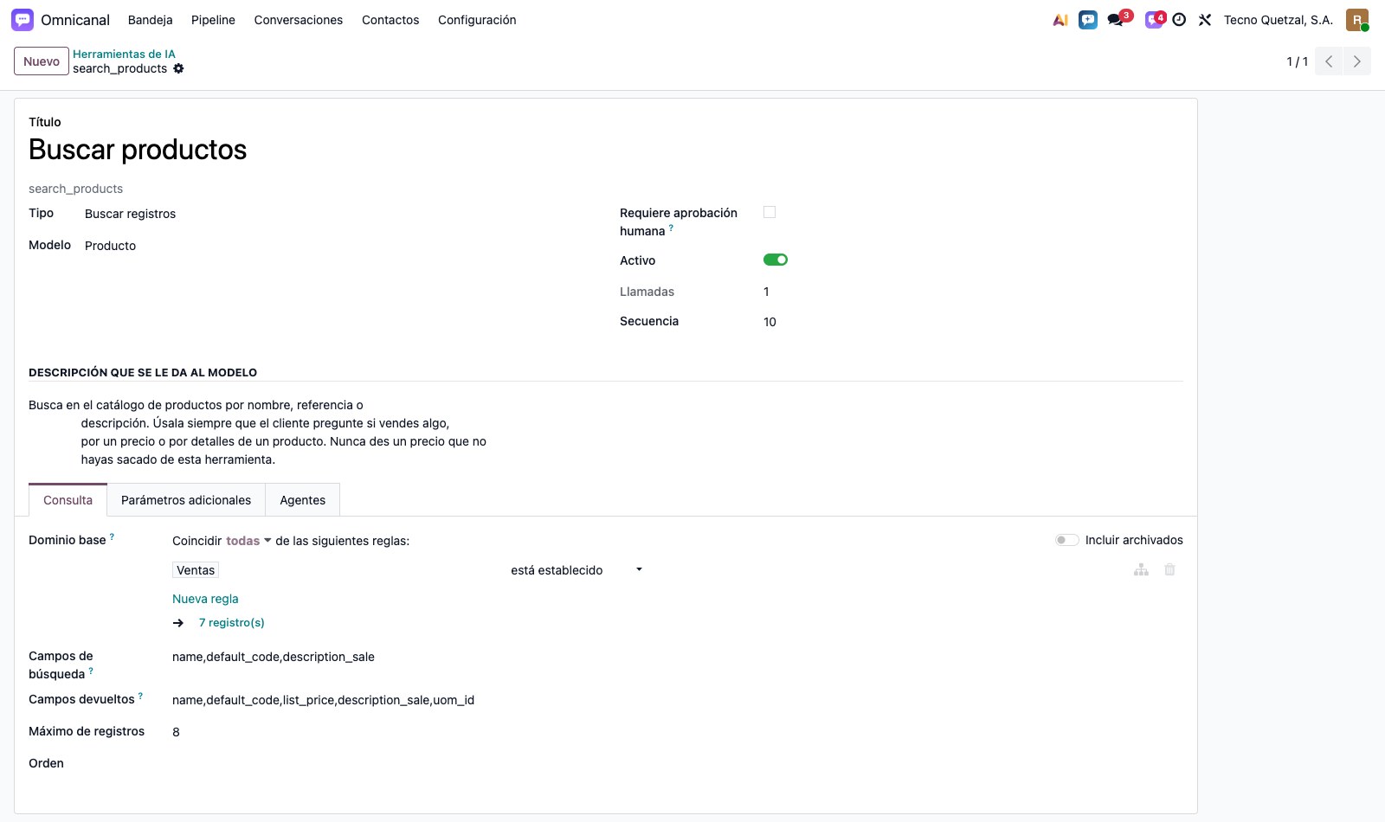Click the 1 / 1 pager counter
This screenshot has width=1385, height=822.
point(1297,61)
